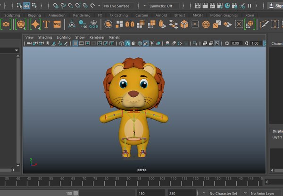This screenshot has height=196, width=283.
Task: Toggle Smooth Shade All blue cube
Action: tap(127, 43)
